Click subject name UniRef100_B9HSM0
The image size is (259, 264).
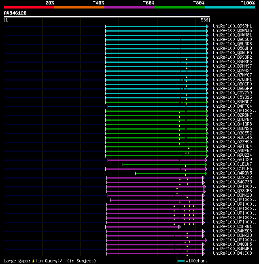tap(232, 62)
